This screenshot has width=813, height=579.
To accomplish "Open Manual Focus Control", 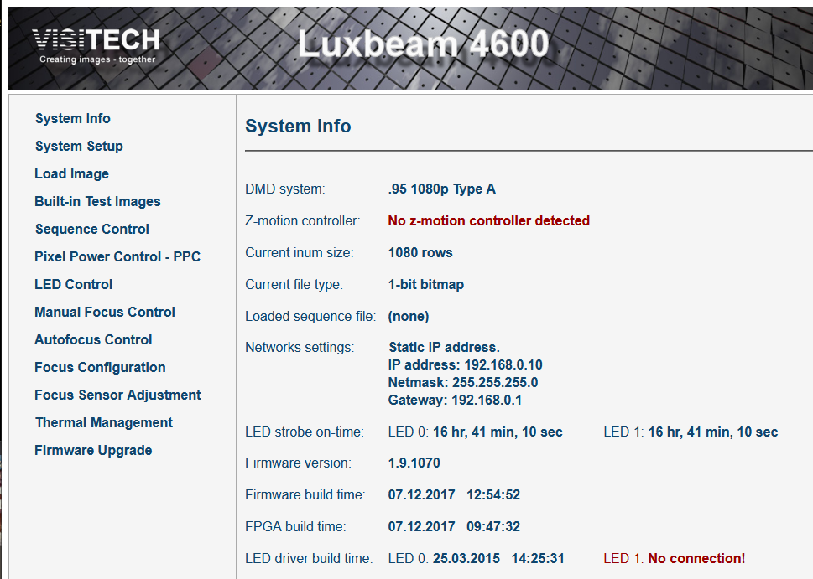I will [x=105, y=312].
